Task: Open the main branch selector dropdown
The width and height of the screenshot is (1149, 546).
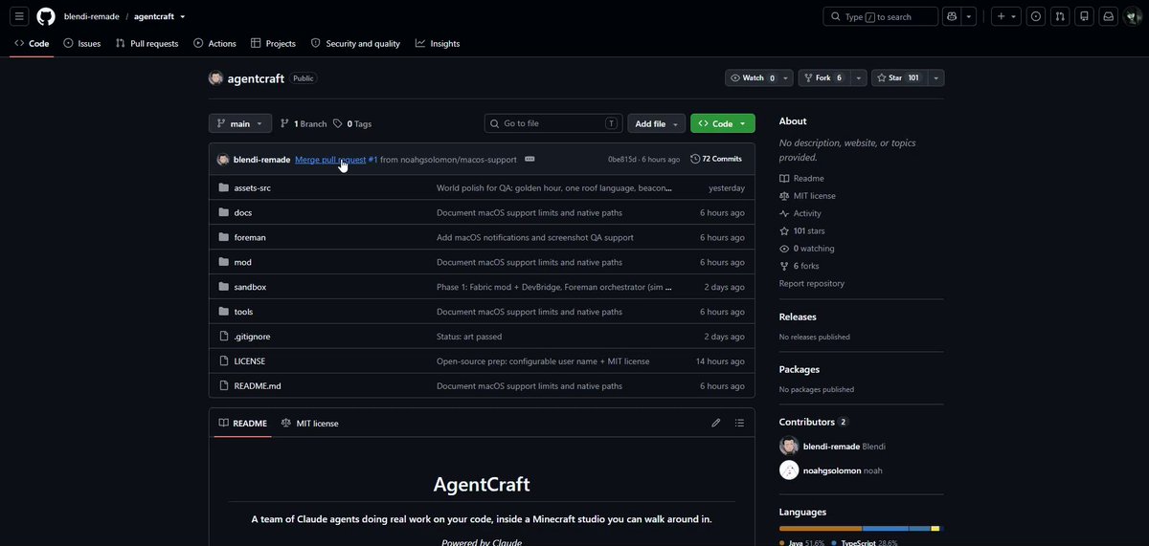Action: [x=240, y=123]
